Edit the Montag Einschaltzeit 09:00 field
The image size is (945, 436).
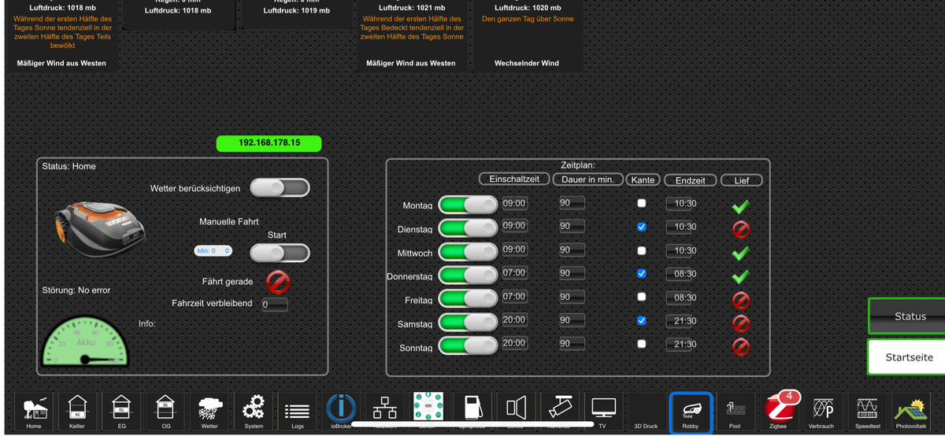tap(514, 203)
